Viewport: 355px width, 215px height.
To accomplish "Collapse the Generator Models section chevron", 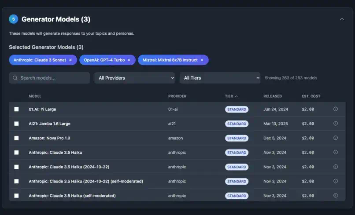I will (x=342, y=19).
